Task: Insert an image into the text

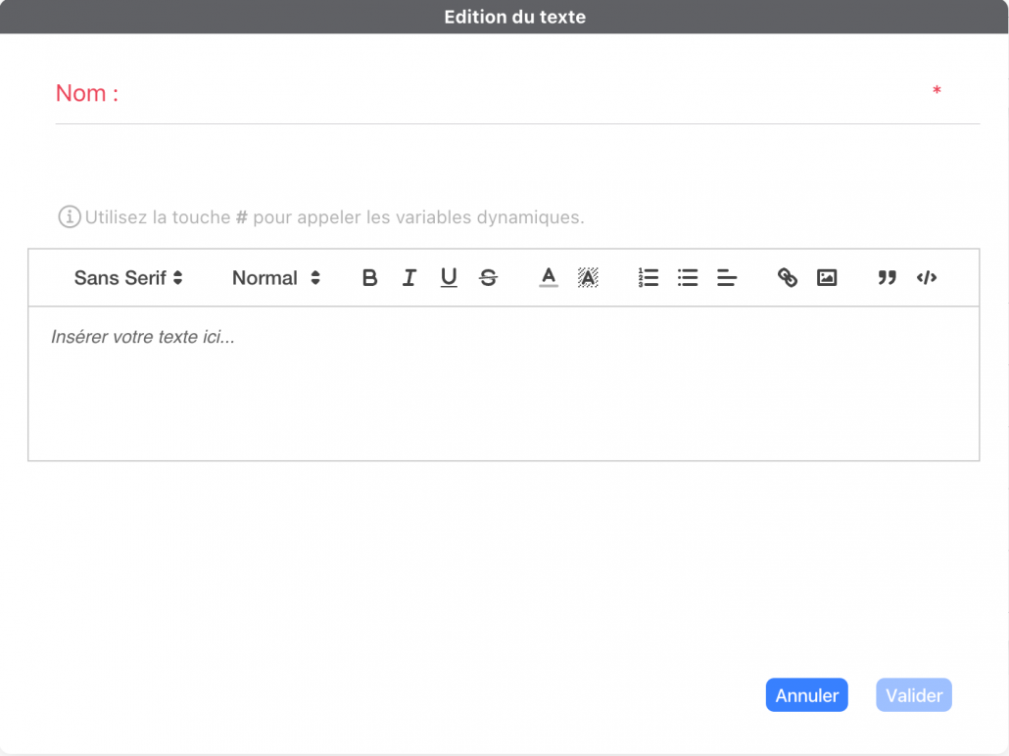Action: (x=827, y=278)
